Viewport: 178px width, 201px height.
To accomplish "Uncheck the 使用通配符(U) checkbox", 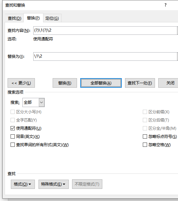I will pyautogui.click(x=13, y=128).
